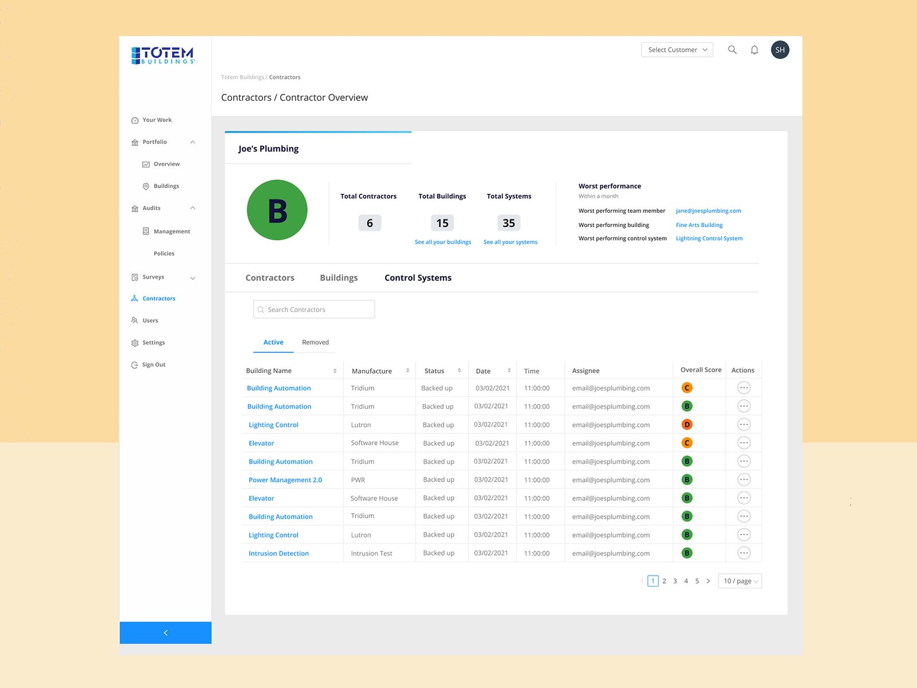Click the Contractors network icon
The width and height of the screenshot is (917, 688).
click(135, 299)
